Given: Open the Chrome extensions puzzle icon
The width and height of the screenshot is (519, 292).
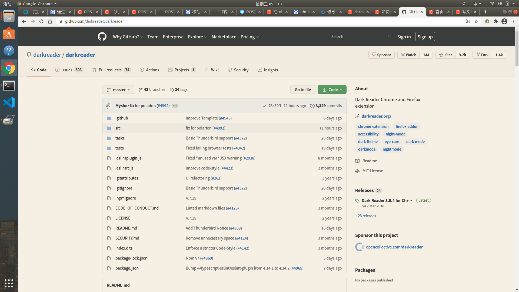Looking at the screenshot, I should tap(495, 21).
